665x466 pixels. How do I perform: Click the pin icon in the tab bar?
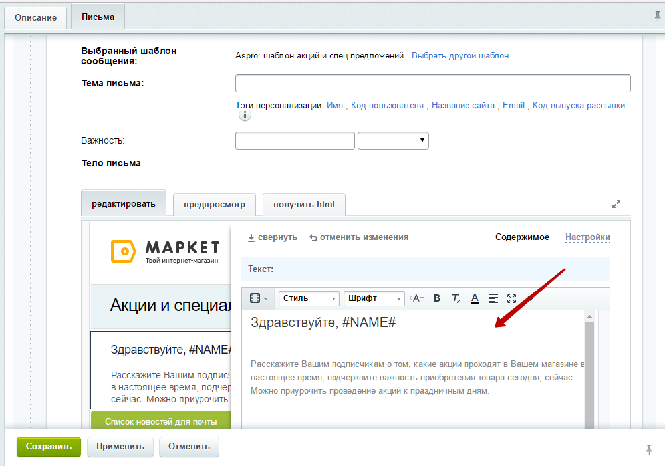click(658, 17)
